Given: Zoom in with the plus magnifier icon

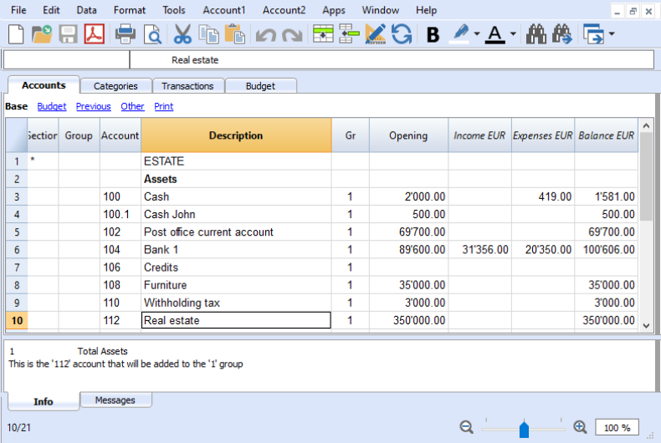Looking at the screenshot, I should pos(580,427).
